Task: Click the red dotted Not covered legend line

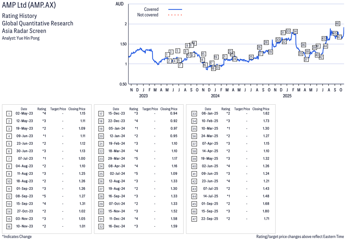Action: point(175,15)
